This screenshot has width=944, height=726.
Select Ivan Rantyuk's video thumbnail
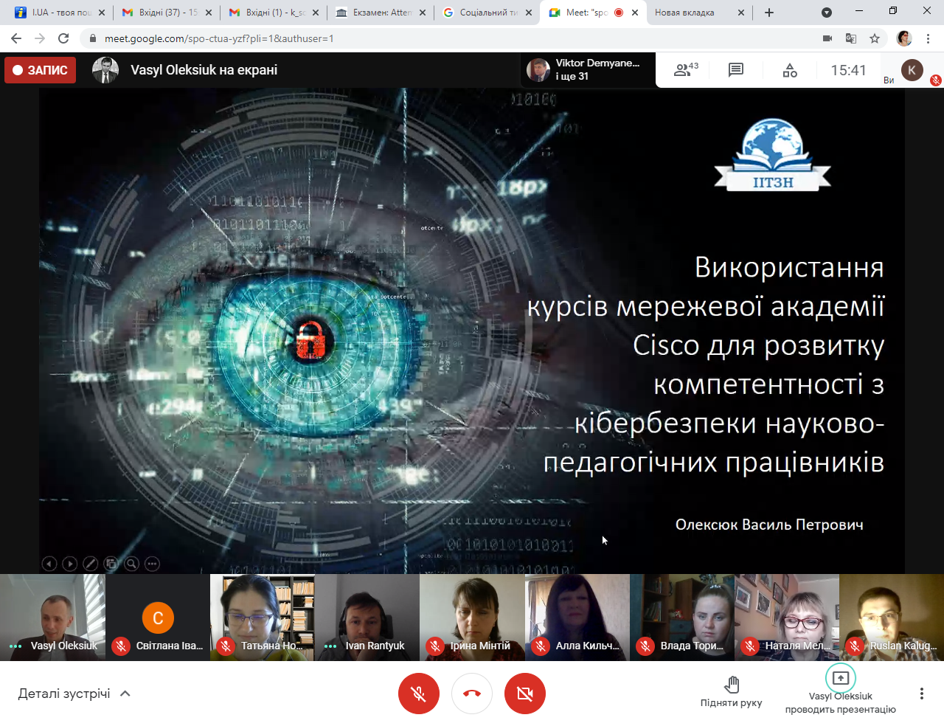click(367, 617)
